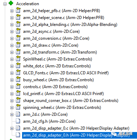Click the file icon for arm_2d_disp_adapter_0.c
Screen dimensions: 137x140
click(x=18, y=128)
